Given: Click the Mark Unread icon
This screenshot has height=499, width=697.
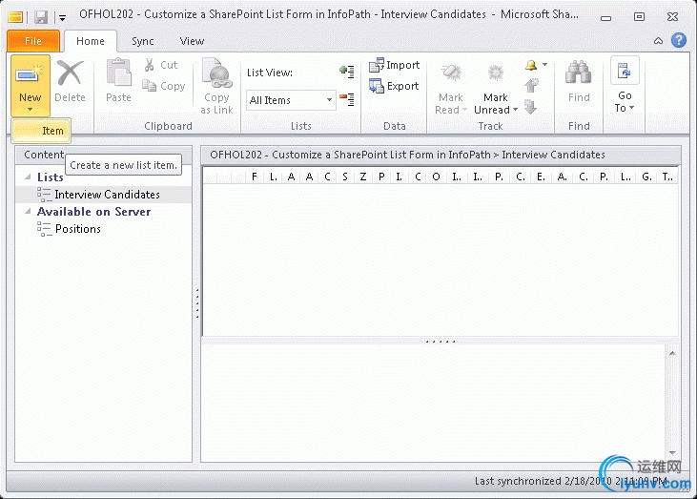Looking at the screenshot, I should 495,73.
